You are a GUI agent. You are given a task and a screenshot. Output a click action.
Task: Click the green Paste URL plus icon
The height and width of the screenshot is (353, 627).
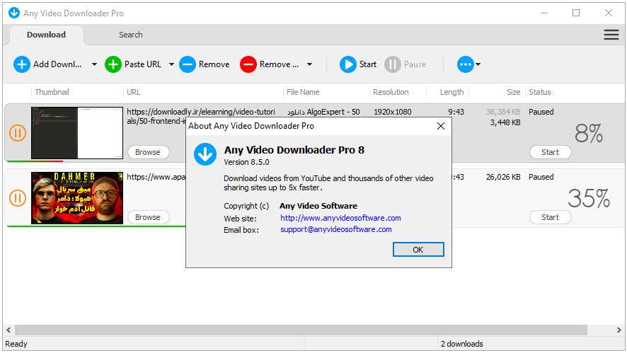tap(113, 64)
